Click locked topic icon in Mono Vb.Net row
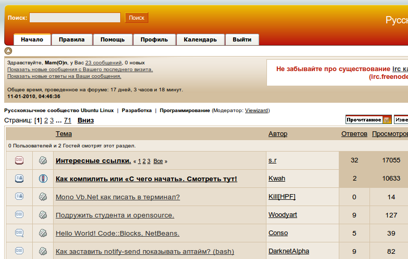Viewport: 408px width, 259px height. (19, 196)
